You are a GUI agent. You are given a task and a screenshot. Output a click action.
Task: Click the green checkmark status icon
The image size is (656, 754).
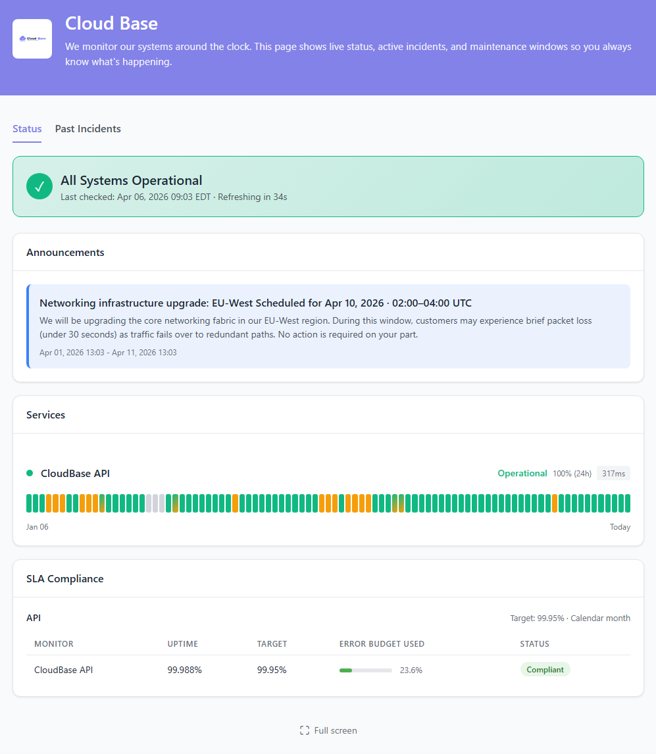tap(39, 186)
